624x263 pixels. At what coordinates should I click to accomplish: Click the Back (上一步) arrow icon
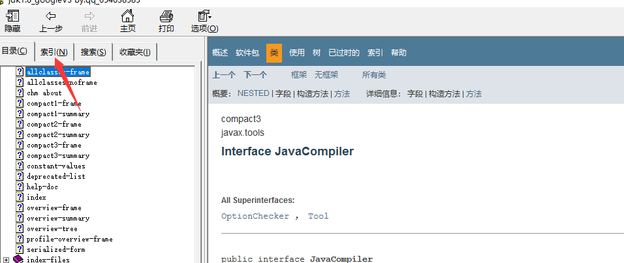tap(50, 16)
